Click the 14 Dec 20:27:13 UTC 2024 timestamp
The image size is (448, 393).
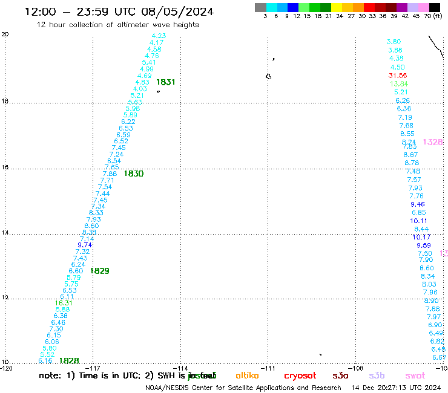(397, 388)
